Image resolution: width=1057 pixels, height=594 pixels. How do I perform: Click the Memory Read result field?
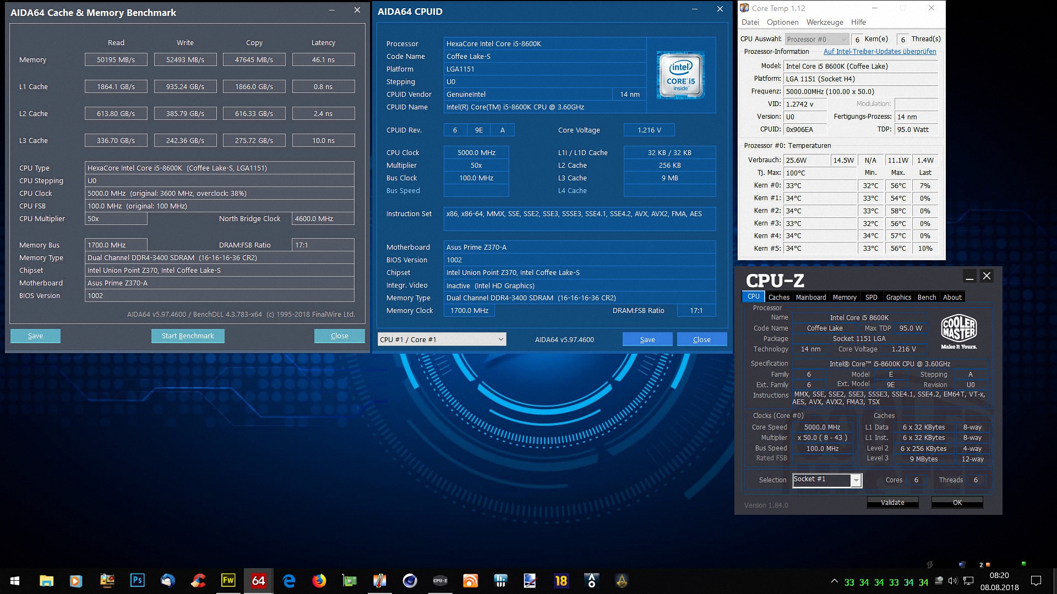coord(116,60)
